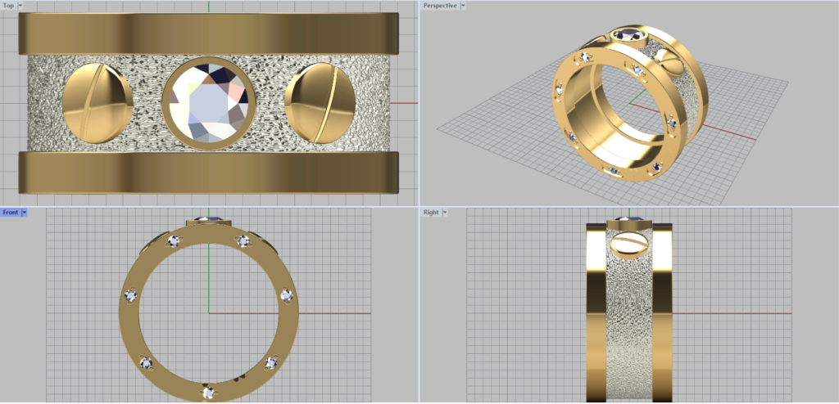The image size is (839, 404).
Task: Pick the bottom-most small gem in Front view
Action: coord(210,393)
